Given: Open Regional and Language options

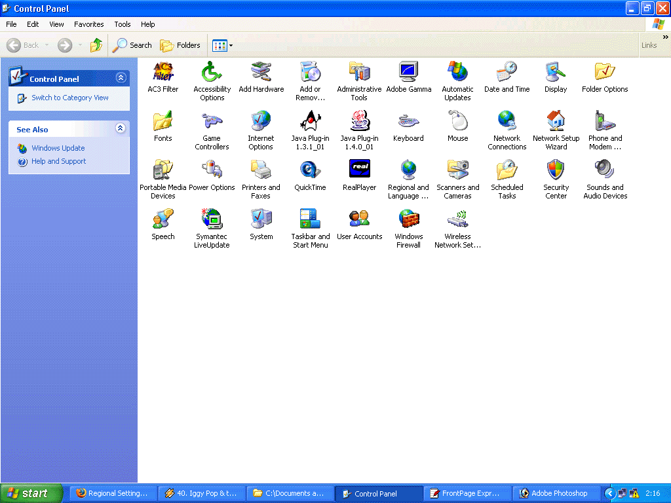Looking at the screenshot, I should tap(409, 179).
